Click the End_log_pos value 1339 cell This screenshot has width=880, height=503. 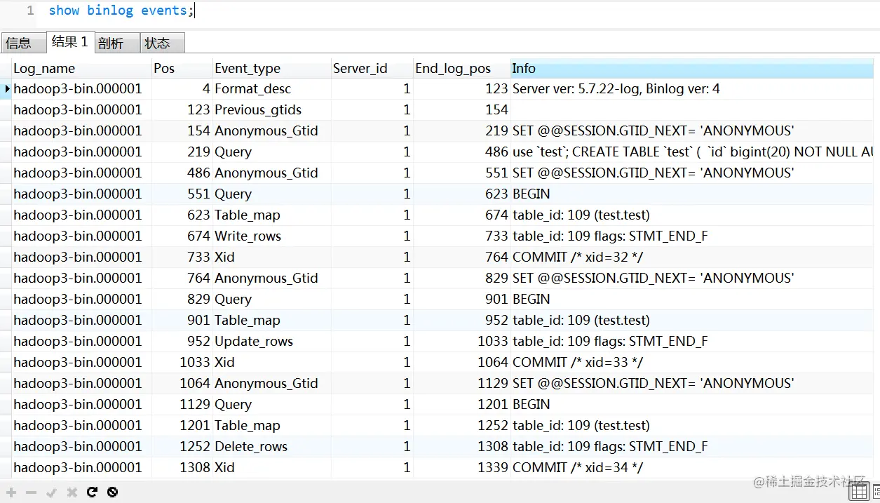point(462,468)
